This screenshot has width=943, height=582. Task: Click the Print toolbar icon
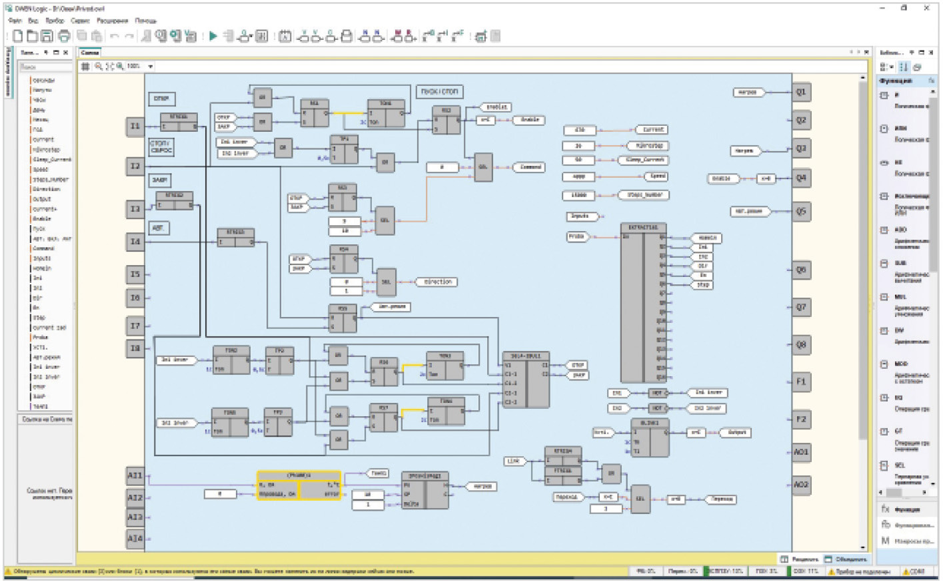pyautogui.click(x=64, y=36)
